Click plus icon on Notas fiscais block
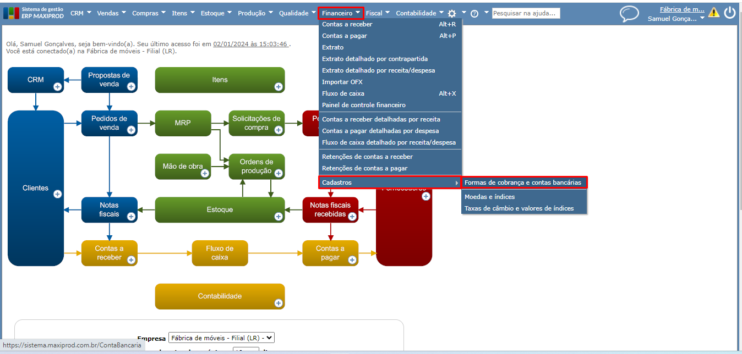742x354 pixels. coord(131,217)
